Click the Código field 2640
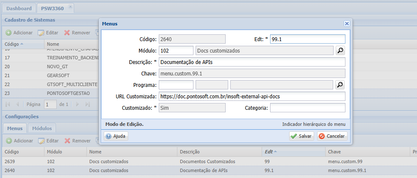 pos(192,39)
